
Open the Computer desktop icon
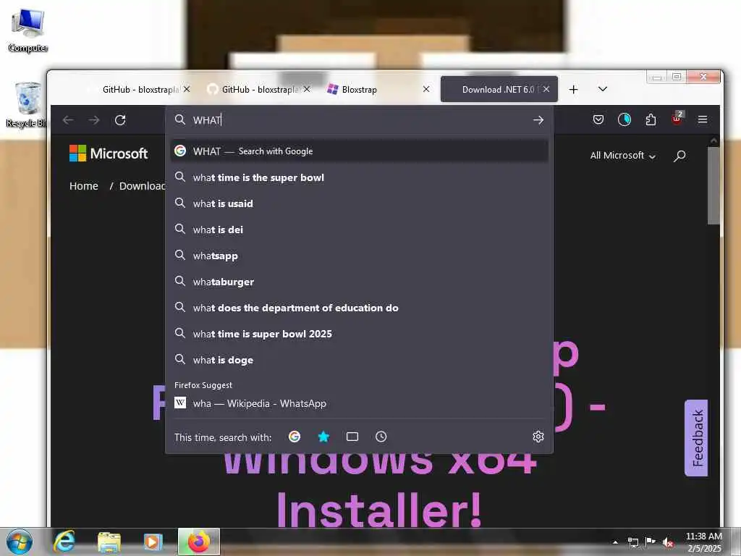28,30
